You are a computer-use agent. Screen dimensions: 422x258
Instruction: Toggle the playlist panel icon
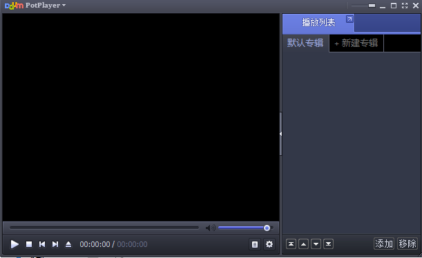tap(255, 244)
